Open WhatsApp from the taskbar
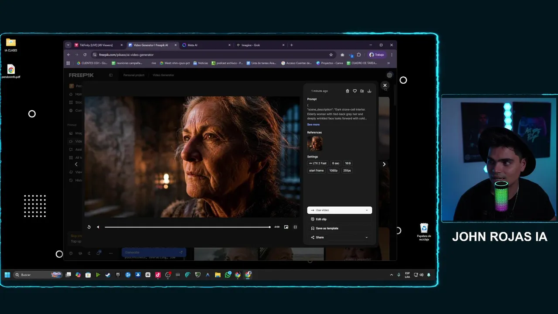Image resolution: width=558 pixels, height=314 pixels. (228, 275)
